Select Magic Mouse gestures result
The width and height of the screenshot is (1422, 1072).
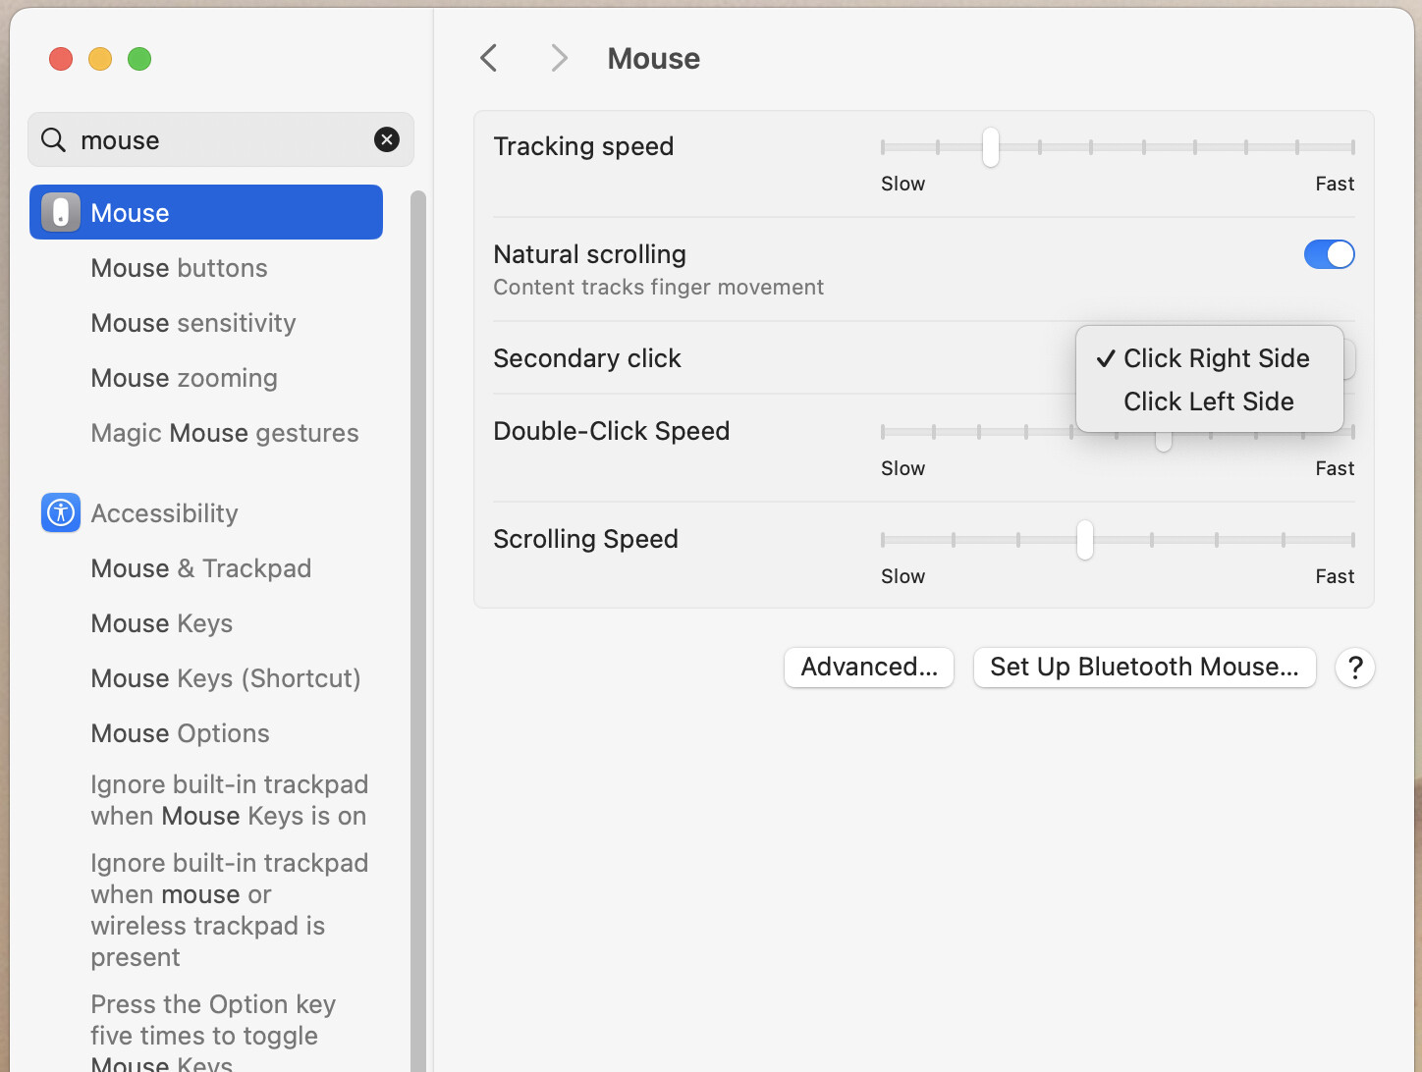coord(225,433)
